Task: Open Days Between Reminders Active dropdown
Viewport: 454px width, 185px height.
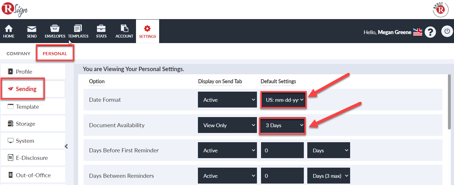Action: coord(227,176)
